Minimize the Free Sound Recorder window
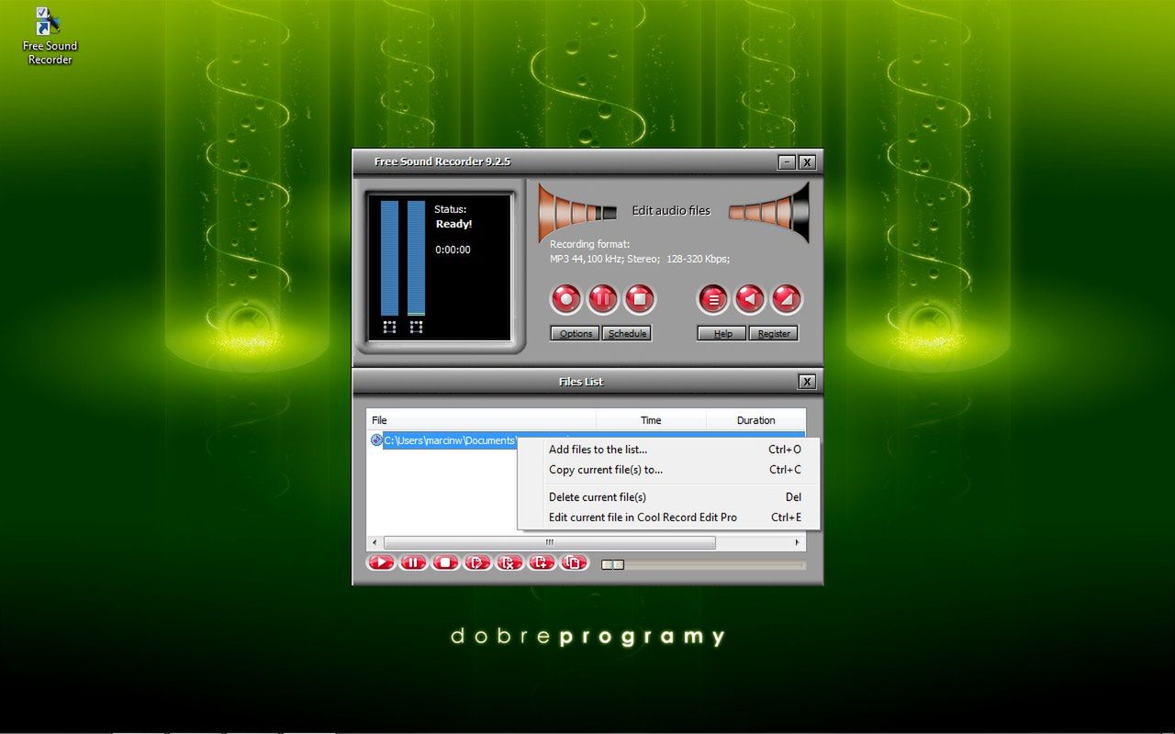Image resolution: width=1175 pixels, height=734 pixels. coord(787,162)
